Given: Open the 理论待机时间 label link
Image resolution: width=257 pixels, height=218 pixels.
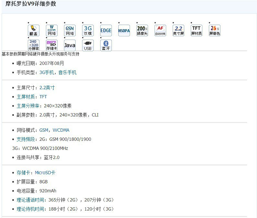Looking at the screenshot, I should coord(30,209).
